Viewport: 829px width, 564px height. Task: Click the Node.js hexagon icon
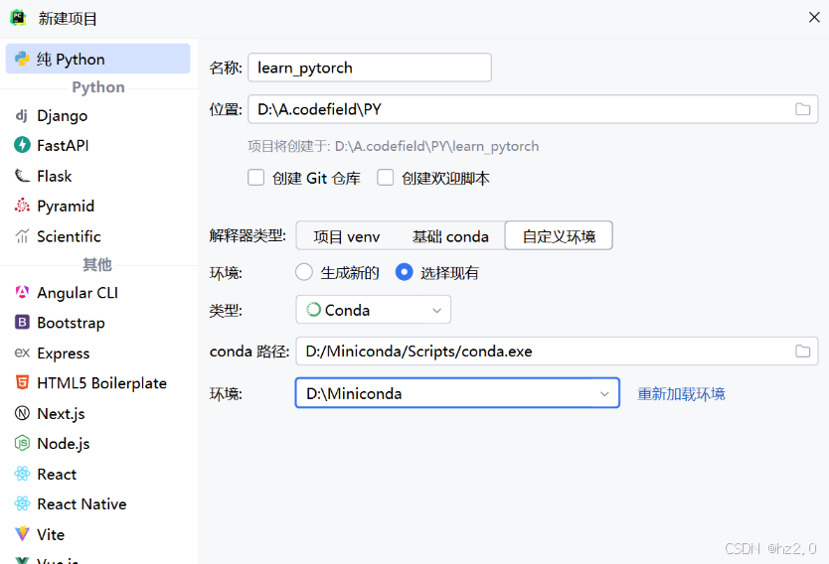[x=22, y=443]
